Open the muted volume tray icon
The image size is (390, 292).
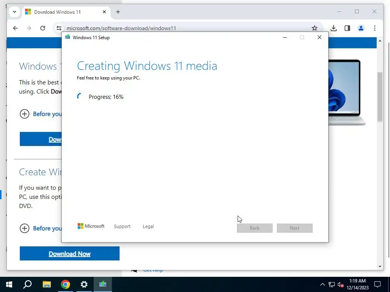(x=340, y=284)
